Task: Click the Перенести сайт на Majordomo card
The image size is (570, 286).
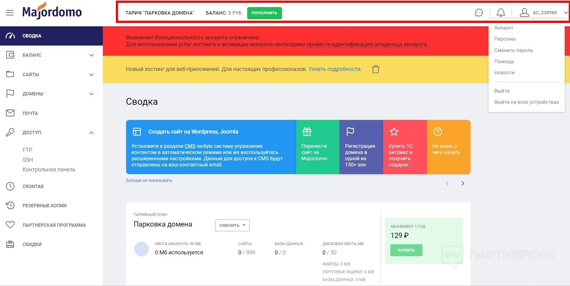Action: [x=318, y=147]
